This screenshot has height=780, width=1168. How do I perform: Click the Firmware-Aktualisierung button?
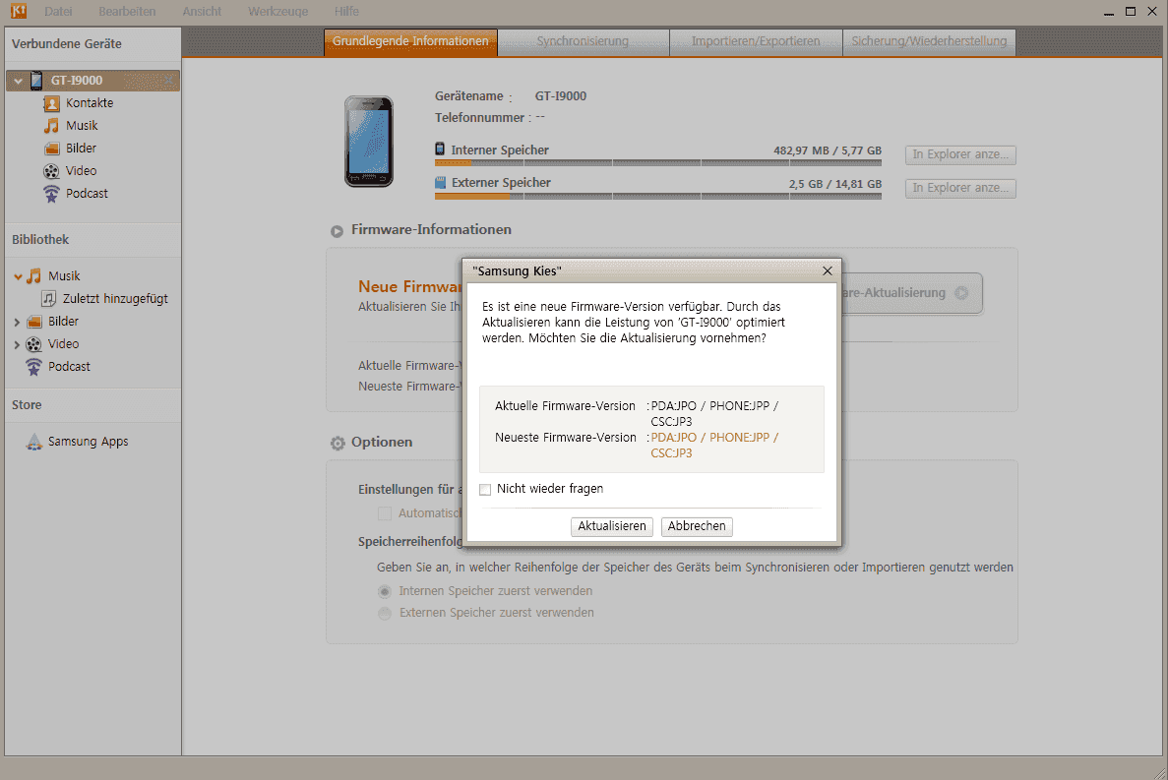coord(912,293)
